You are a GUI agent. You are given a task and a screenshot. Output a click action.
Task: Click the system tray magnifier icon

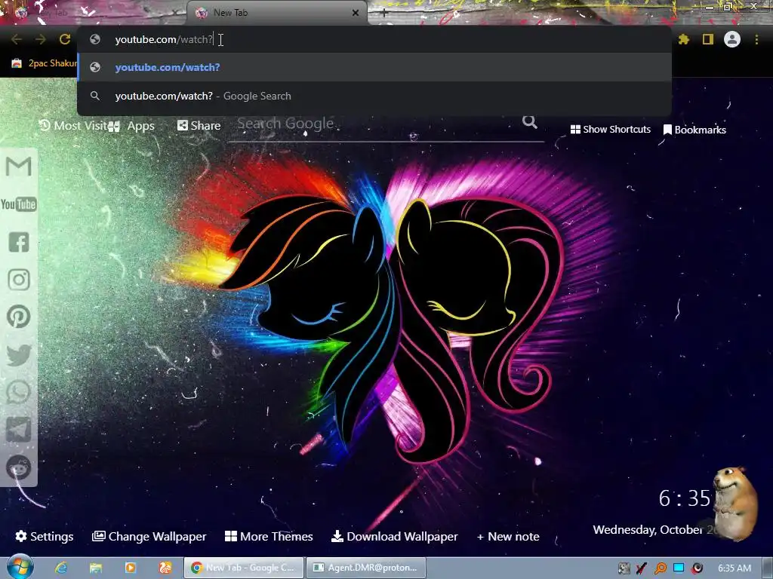660,568
